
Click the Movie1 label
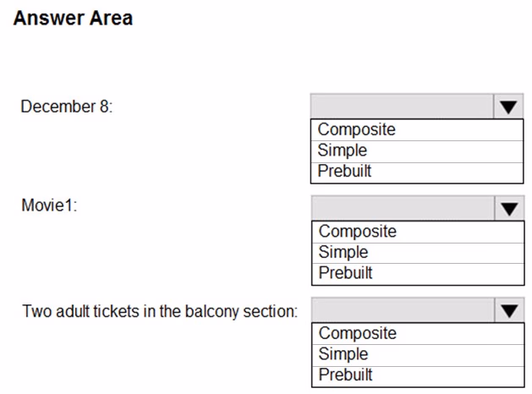50,205
